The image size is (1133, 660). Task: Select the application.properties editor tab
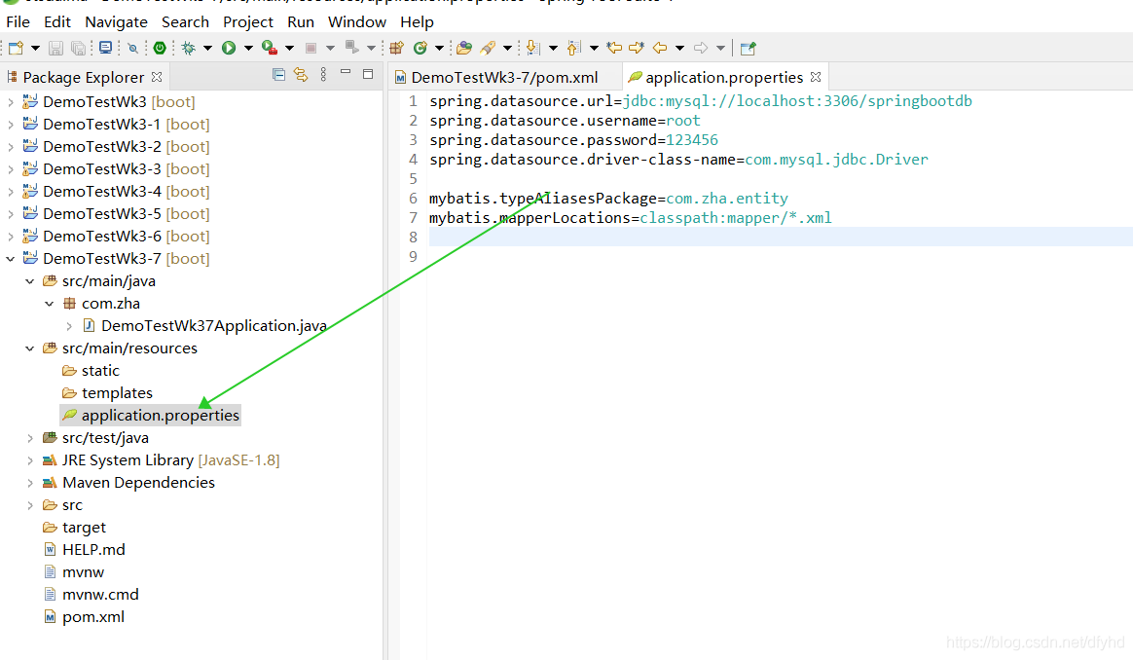point(724,77)
